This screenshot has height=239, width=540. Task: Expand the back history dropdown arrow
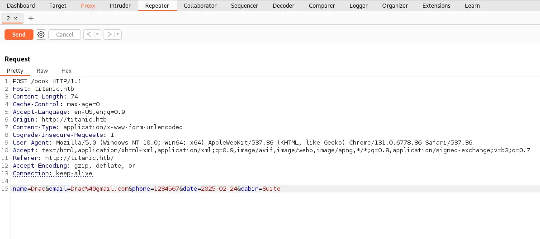(97, 34)
